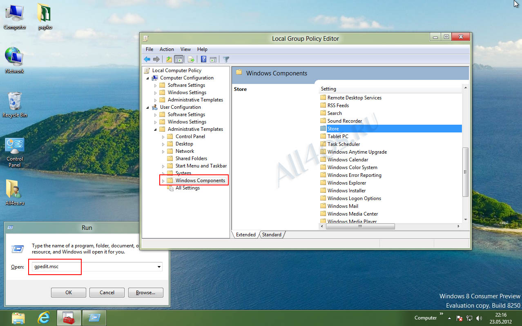Switch to the Standard tab
Image resolution: width=522 pixels, height=326 pixels.
(272, 235)
